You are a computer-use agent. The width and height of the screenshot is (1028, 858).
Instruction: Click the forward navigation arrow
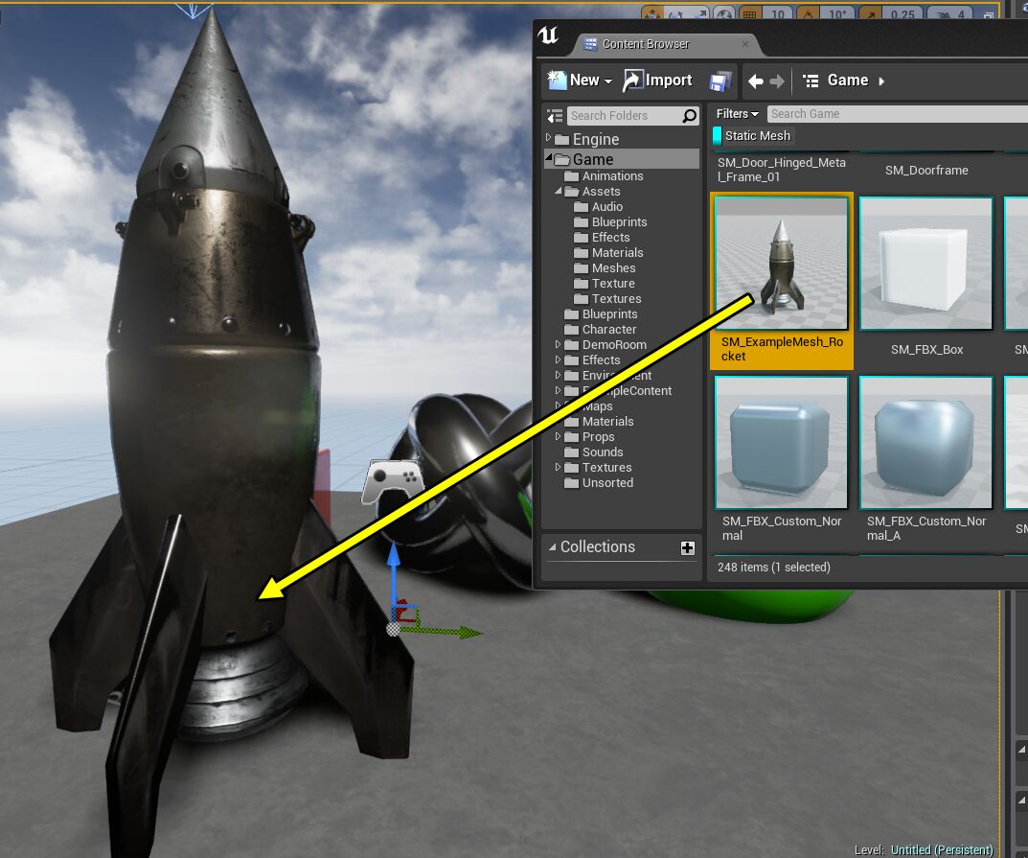click(777, 81)
